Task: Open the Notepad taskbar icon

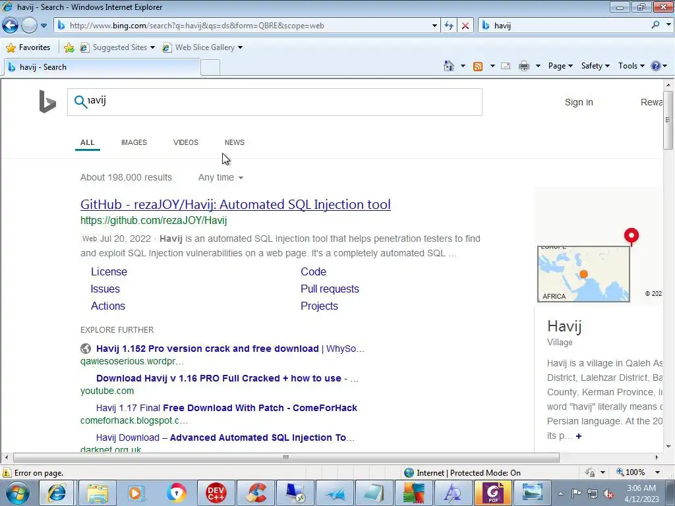Action: point(374,493)
